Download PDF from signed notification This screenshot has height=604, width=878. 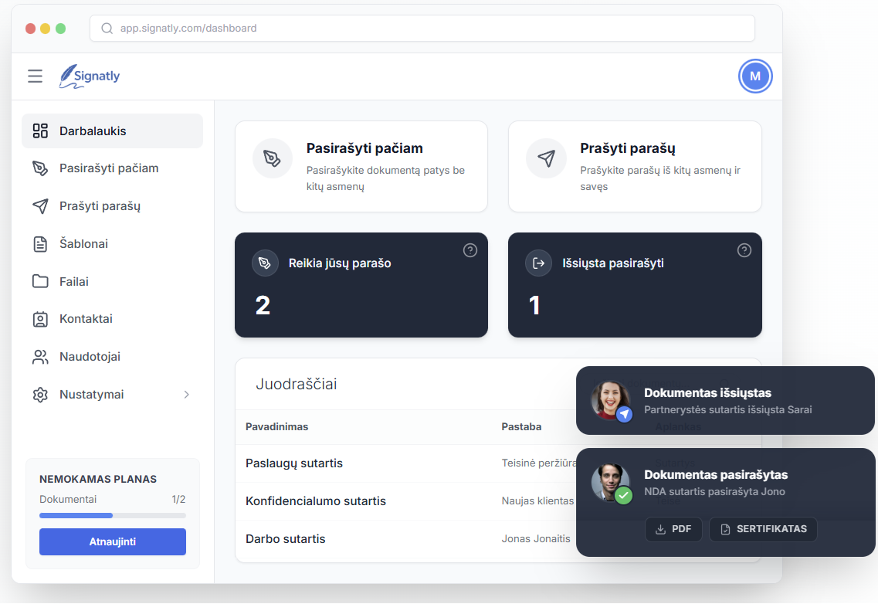[673, 529]
